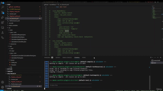Open the Accounts menu icon
This screenshot has width=163, height=91.
coord(3,82)
